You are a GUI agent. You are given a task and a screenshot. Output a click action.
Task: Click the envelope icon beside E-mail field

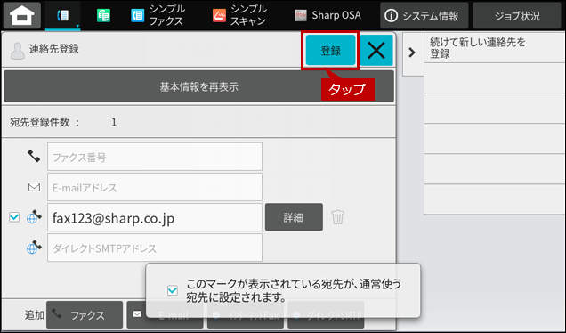[35, 187]
